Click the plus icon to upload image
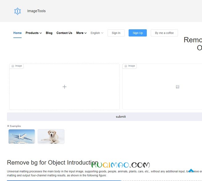The width and height of the screenshot is (202, 181). click(65, 87)
